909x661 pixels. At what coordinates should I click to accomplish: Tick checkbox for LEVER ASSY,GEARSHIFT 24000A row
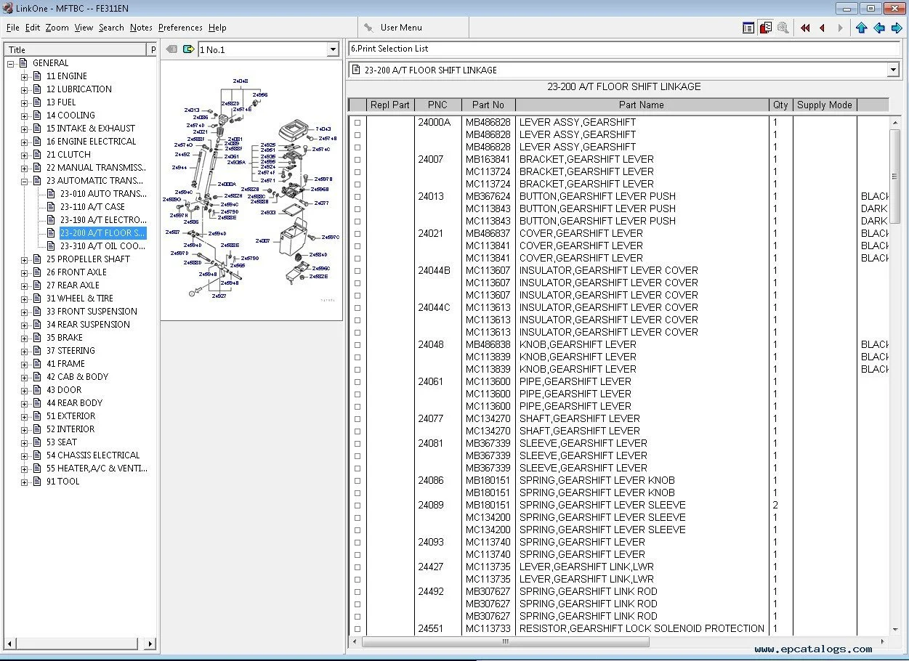click(x=357, y=123)
